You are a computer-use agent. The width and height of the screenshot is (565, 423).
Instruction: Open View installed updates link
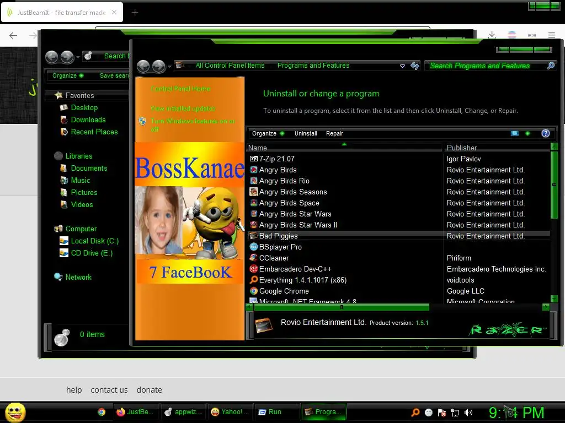click(183, 109)
